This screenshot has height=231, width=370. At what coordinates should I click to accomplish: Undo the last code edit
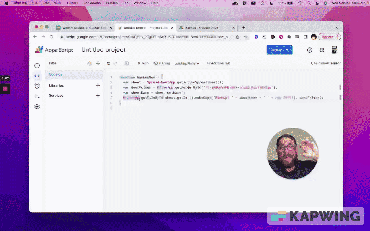click(108, 63)
